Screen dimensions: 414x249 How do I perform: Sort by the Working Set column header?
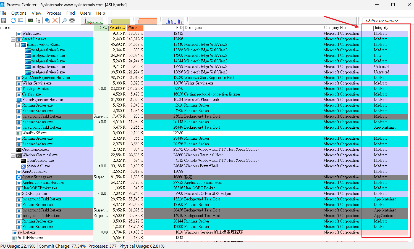tap(135, 28)
